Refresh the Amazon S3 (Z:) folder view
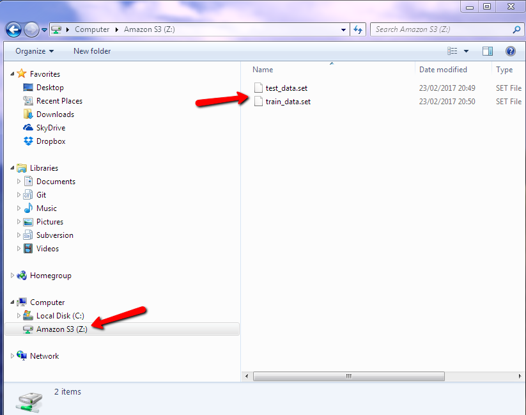Image resolution: width=526 pixels, height=415 pixels. pos(358,29)
